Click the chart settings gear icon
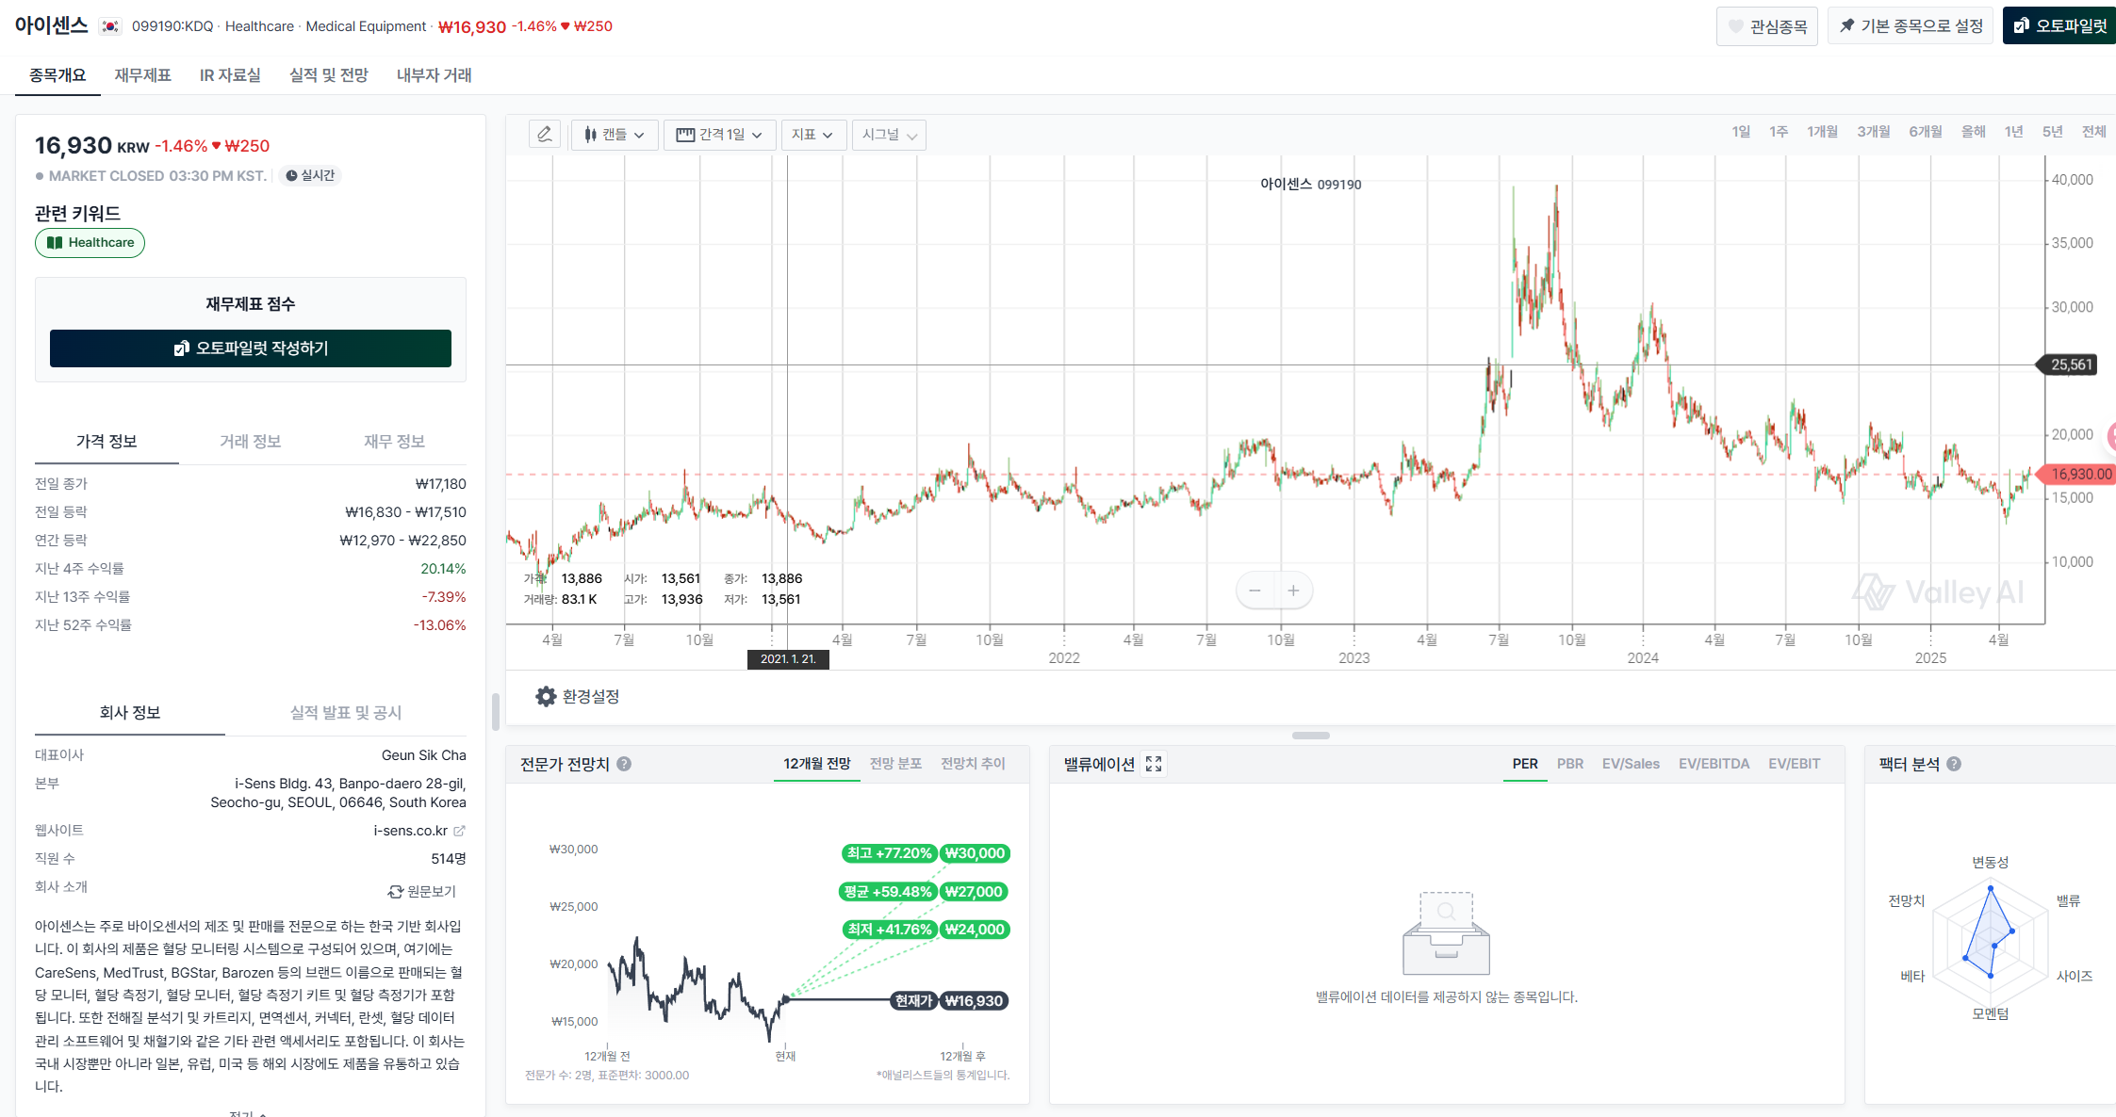 coord(546,696)
